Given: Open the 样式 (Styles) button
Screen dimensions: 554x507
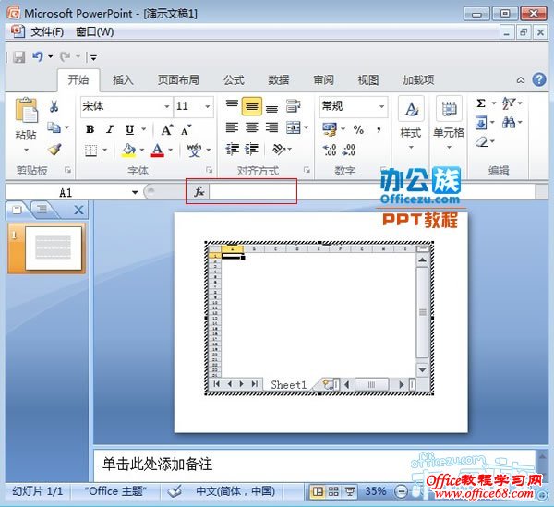Looking at the screenshot, I should pos(410,118).
